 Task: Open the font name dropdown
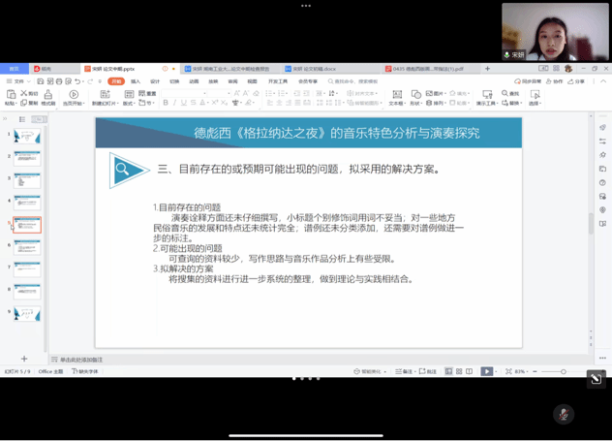[x=204, y=93]
